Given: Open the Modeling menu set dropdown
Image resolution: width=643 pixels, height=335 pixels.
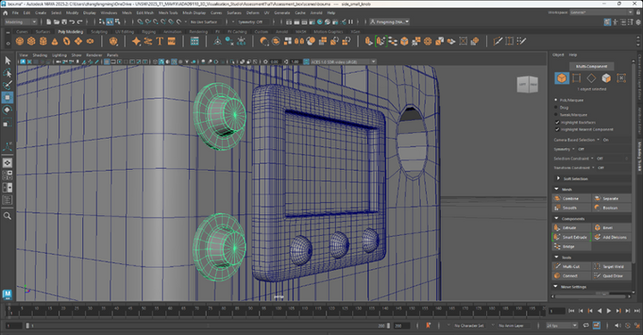Looking at the screenshot, I should click(21, 22).
